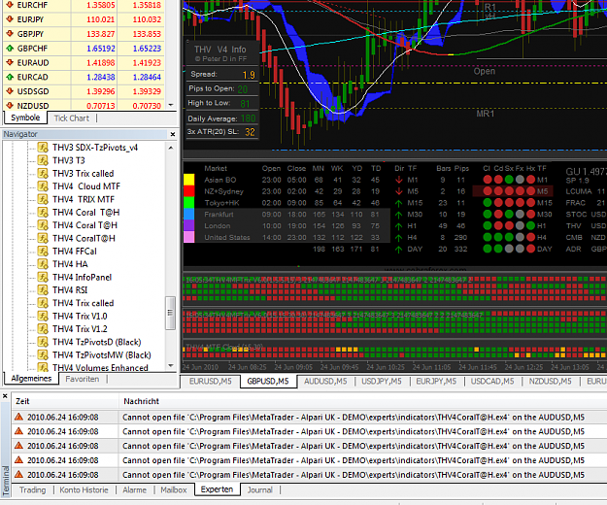Open the AUDUSD,M5 chart tab
The height and width of the screenshot is (505, 607).
pos(325,381)
